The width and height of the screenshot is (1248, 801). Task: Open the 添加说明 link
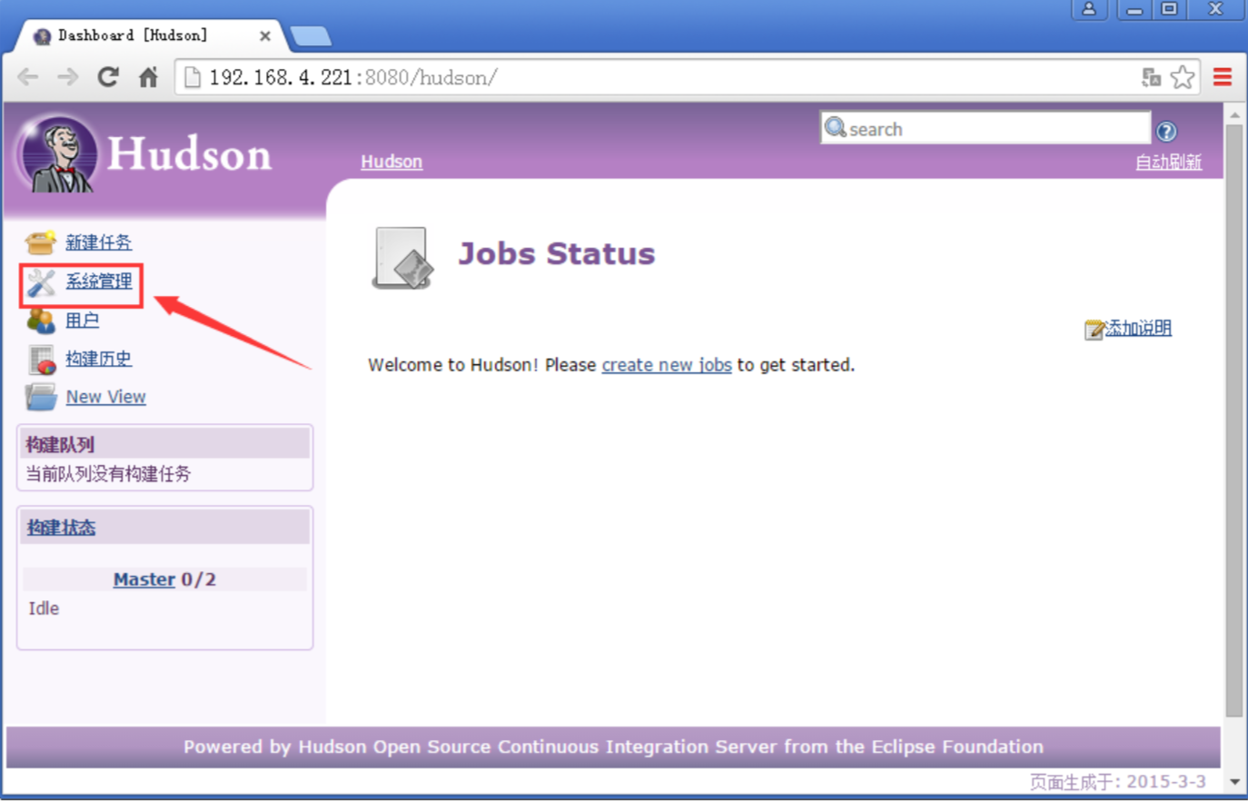(1138, 328)
